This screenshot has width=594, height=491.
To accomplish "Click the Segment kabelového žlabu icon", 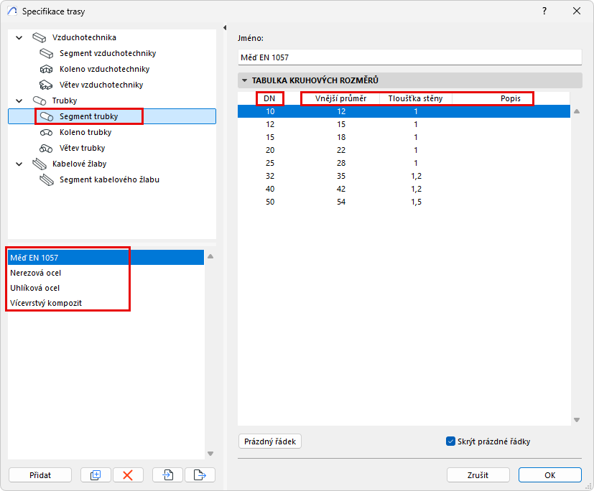I will (47, 180).
